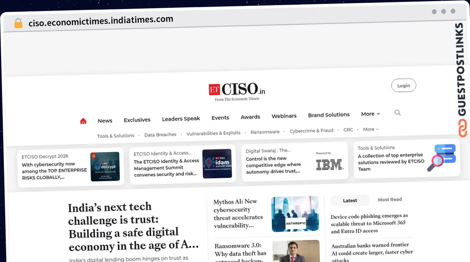Open Webinars section
Screen dimensions: 470x262
[284, 116]
